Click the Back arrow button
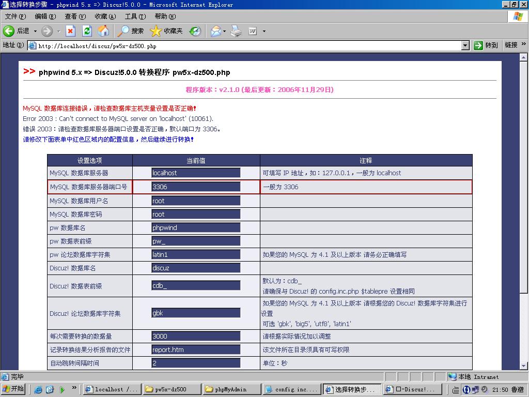The image size is (529, 397). point(9,31)
